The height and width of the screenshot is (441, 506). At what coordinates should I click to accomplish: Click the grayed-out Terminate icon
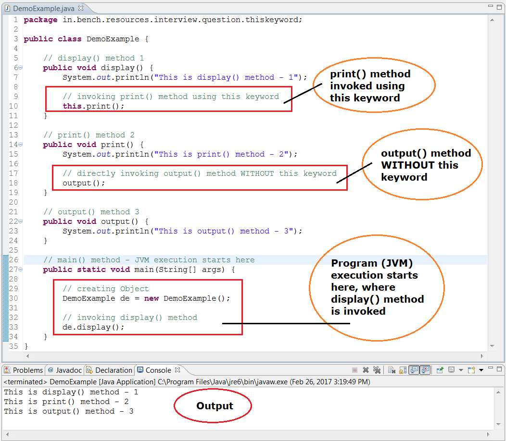[x=354, y=370]
